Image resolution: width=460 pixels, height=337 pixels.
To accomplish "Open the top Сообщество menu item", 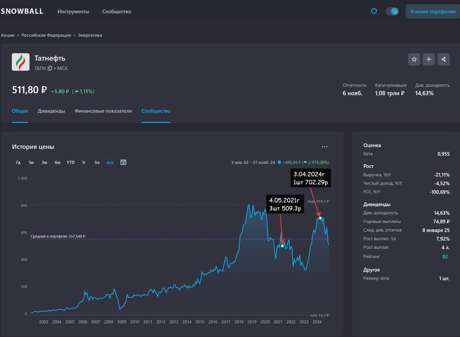I will tap(117, 12).
